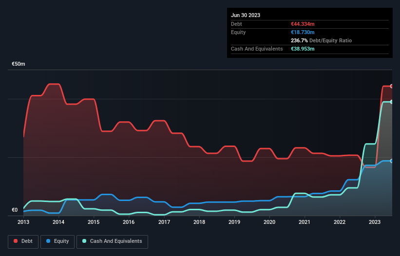Select the 2022 x-axis label
This screenshot has width=400, height=256.
click(340, 222)
